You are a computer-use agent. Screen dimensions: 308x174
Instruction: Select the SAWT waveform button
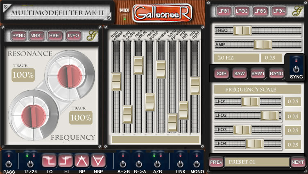tap(258, 74)
